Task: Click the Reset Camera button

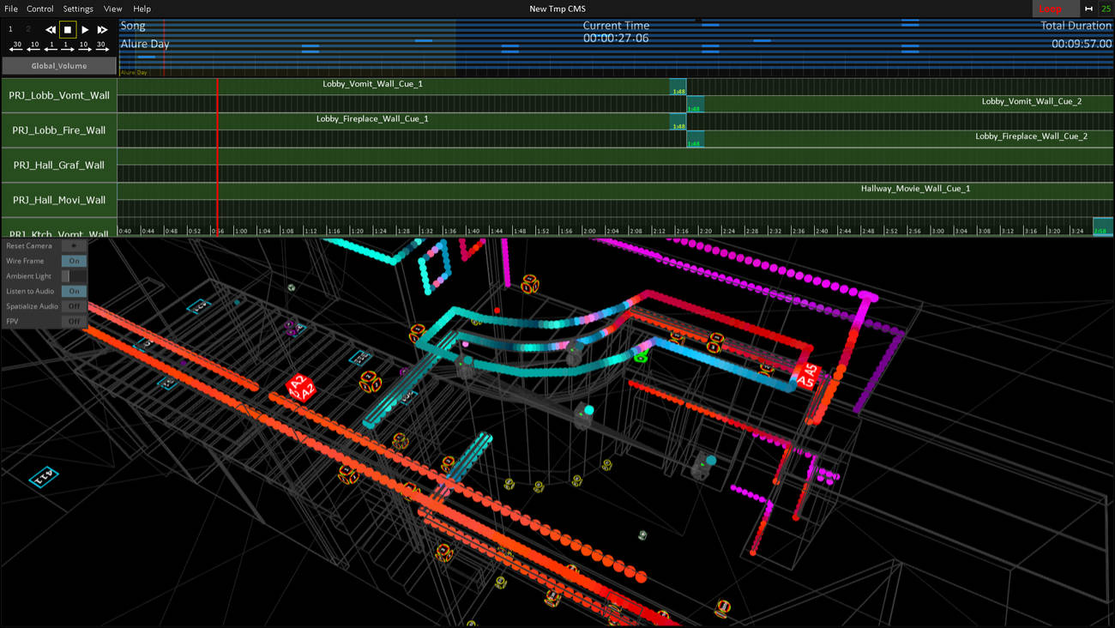Action: pos(74,245)
